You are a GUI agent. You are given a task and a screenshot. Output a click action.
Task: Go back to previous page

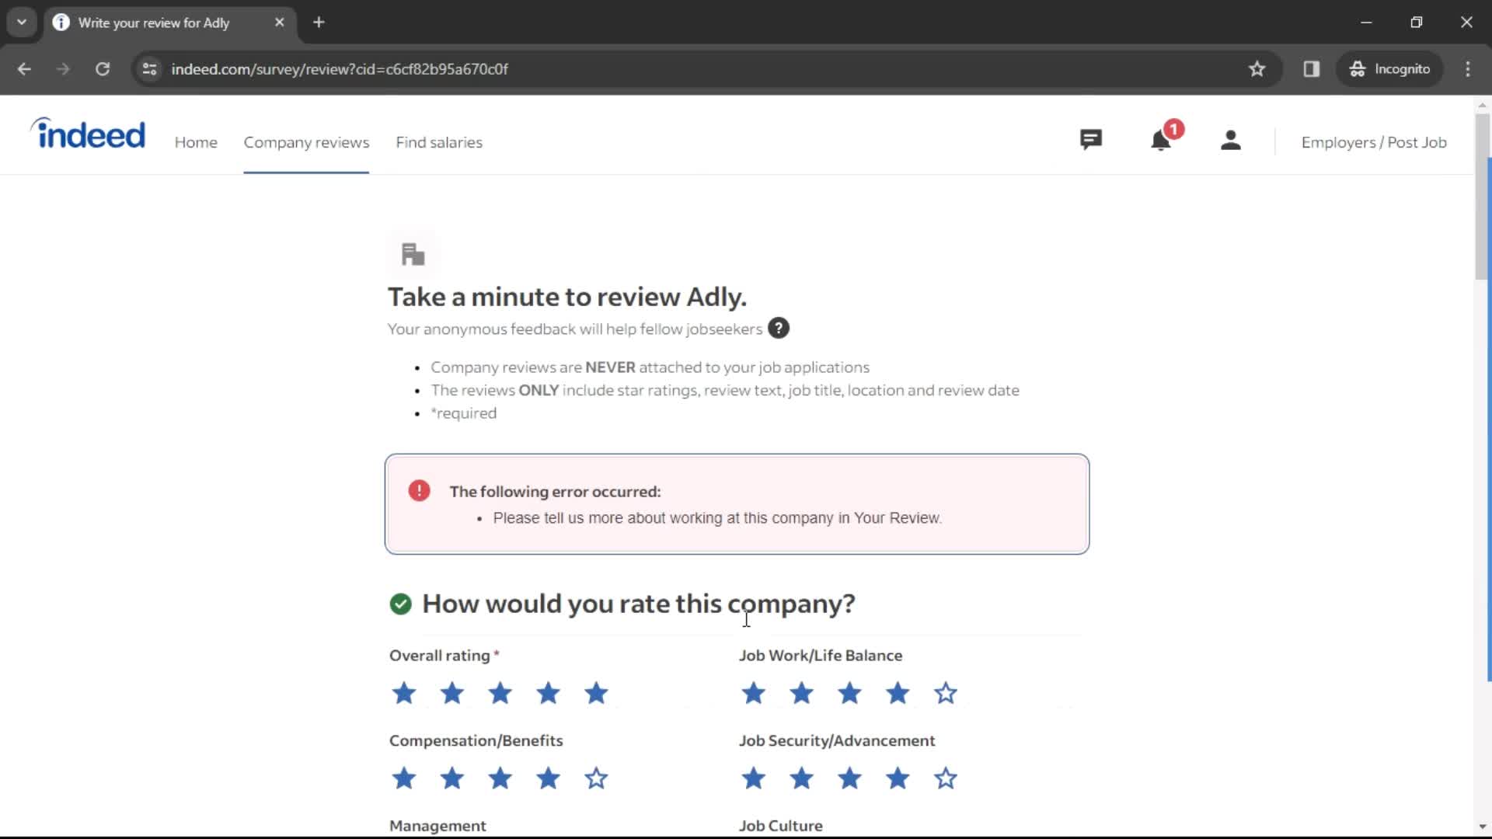coord(24,69)
